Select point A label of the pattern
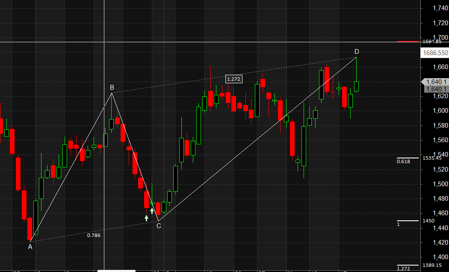The height and width of the screenshot is (272, 449). [30, 247]
